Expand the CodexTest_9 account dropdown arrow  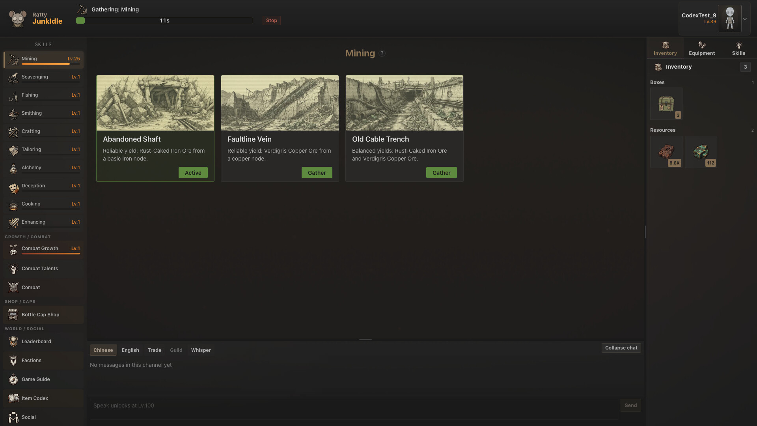point(745,19)
